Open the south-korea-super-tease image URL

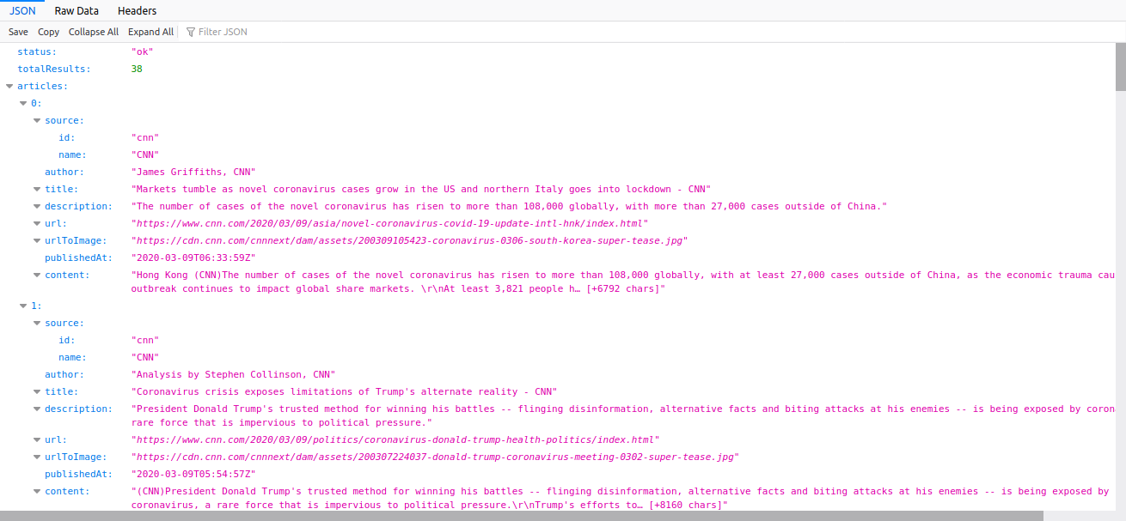(x=410, y=240)
